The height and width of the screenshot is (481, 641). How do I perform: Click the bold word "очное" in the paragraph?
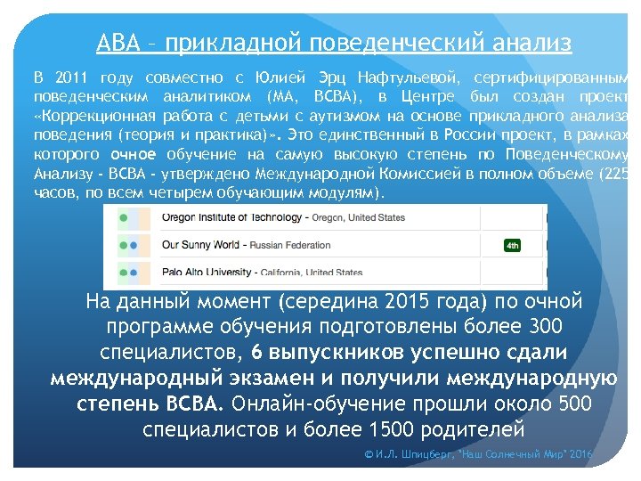(134, 155)
